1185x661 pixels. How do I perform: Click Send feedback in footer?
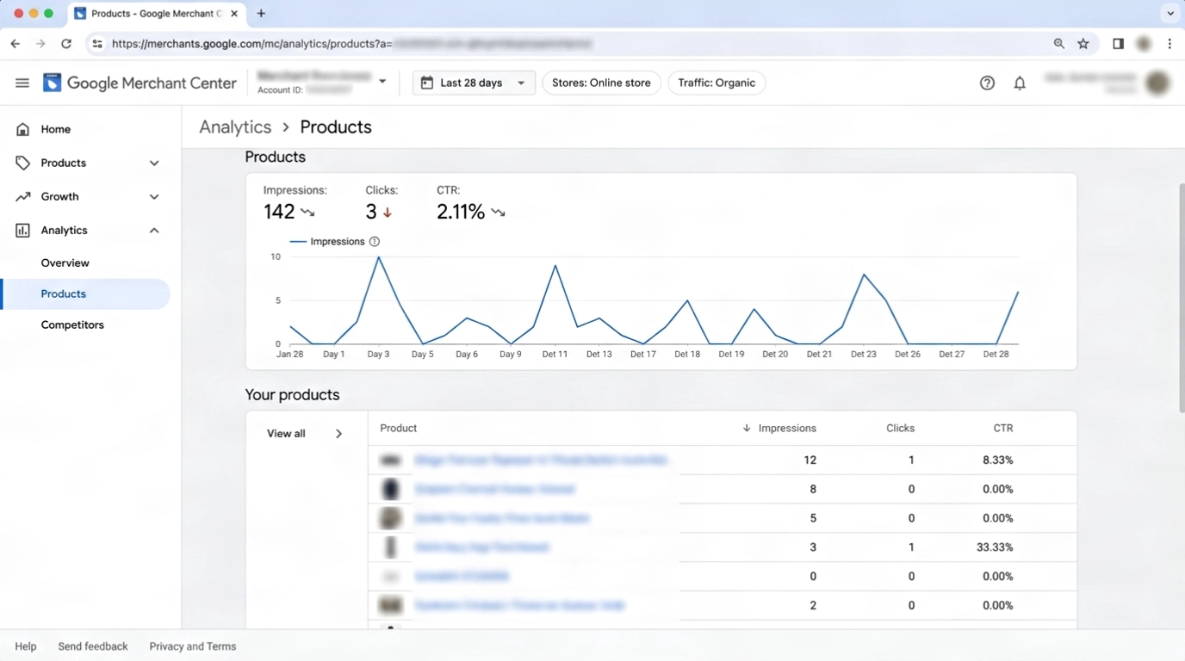pos(93,646)
